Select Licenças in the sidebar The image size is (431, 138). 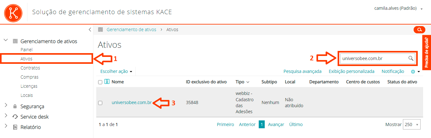[29, 86]
